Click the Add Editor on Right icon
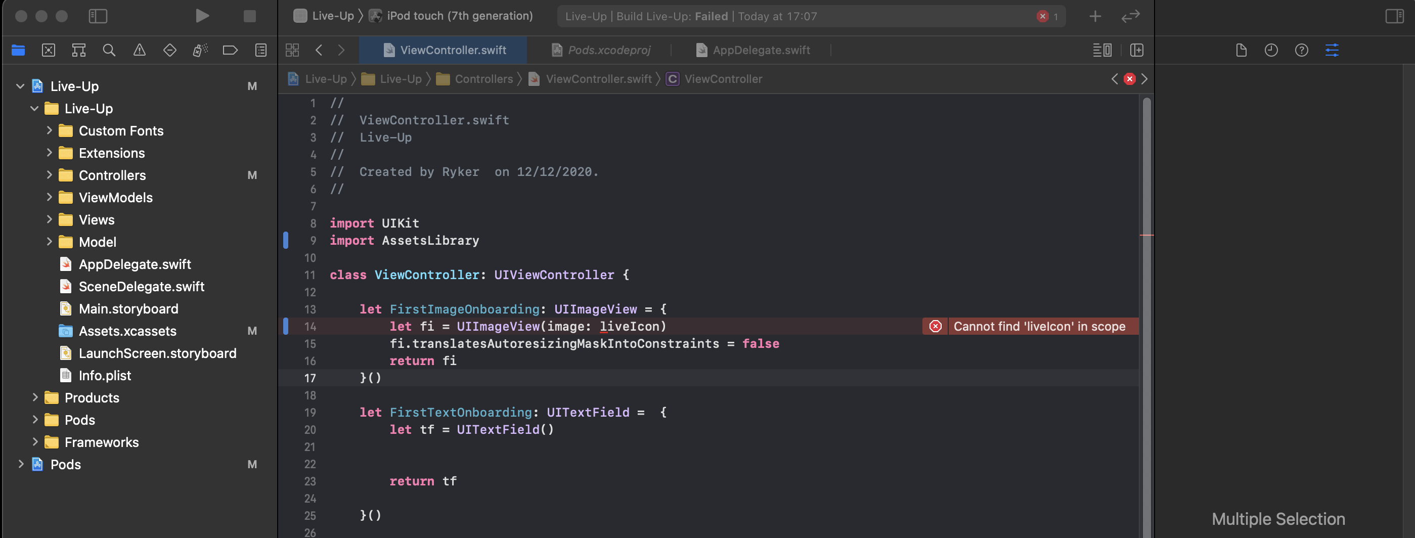The height and width of the screenshot is (538, 1415). click(1136, 51)
